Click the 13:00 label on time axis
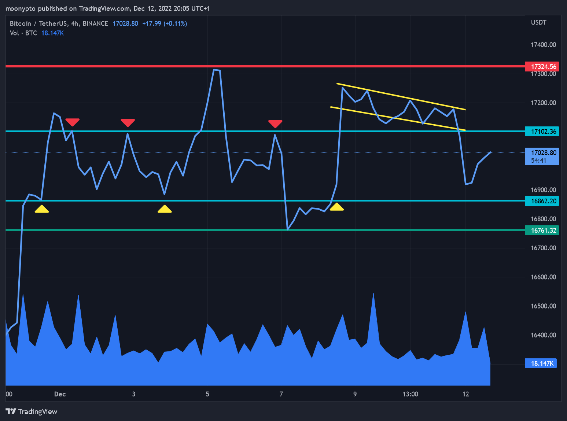 (x=410, y=394)
